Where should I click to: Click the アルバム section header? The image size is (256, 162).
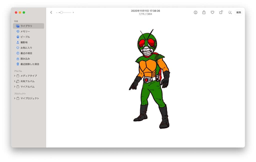click(x=18, y=71)
